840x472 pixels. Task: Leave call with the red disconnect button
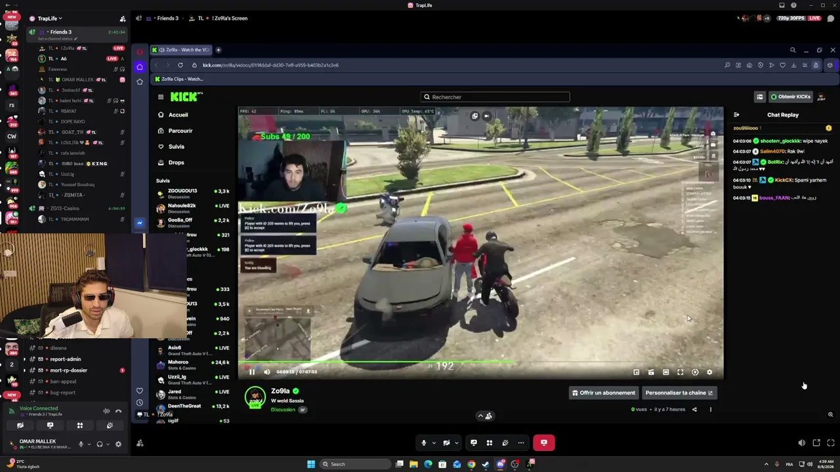543,443
